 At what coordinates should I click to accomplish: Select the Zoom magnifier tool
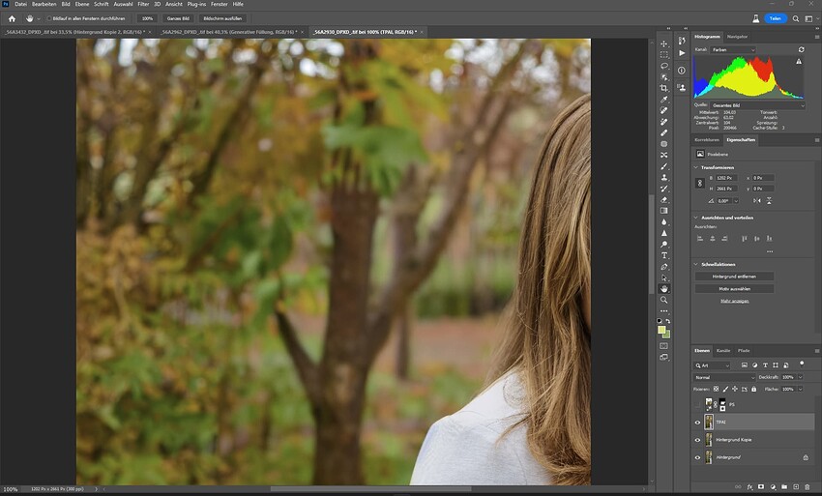[x=663, y=300]
